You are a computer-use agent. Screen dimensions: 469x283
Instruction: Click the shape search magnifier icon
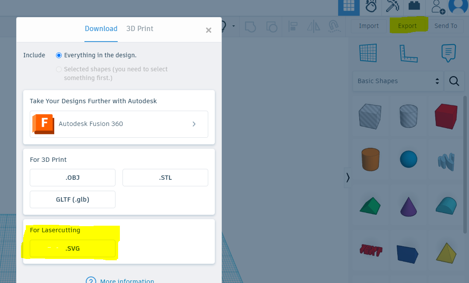(x=454, y=81)
